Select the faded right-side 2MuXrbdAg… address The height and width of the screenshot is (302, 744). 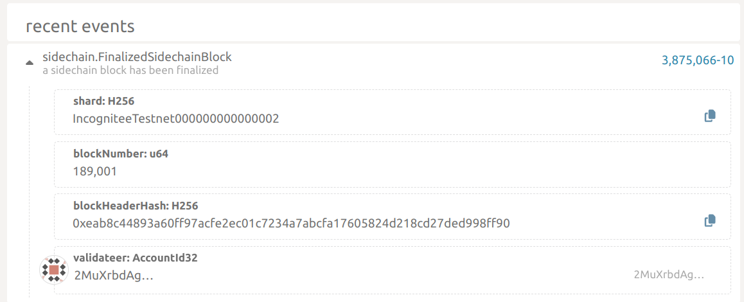click(669, 275)
